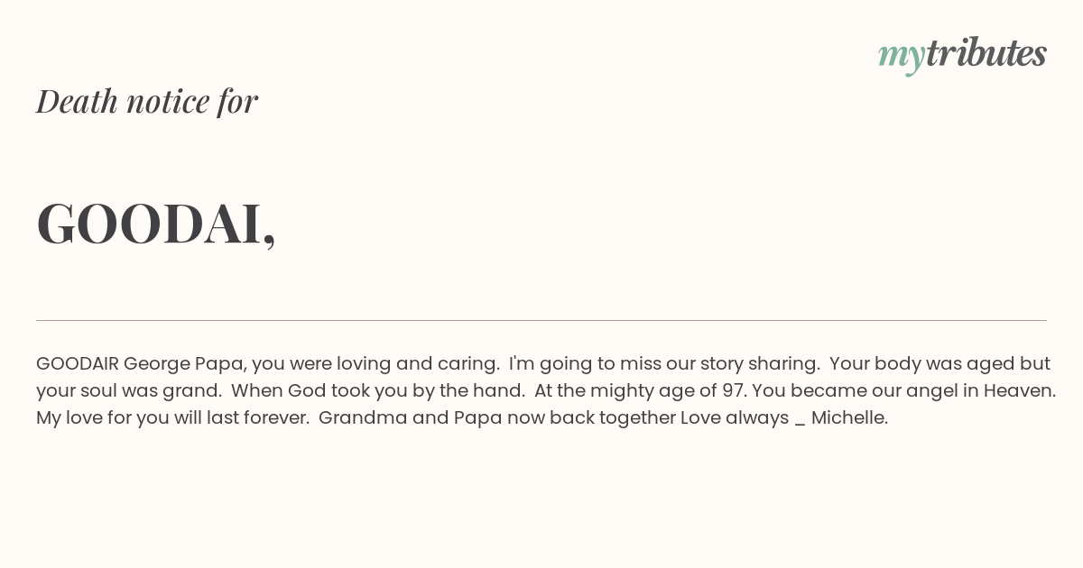1083x568 pixels.
Task: Click the word 'Heaven.' in the notice
Action: [1020, 391]
